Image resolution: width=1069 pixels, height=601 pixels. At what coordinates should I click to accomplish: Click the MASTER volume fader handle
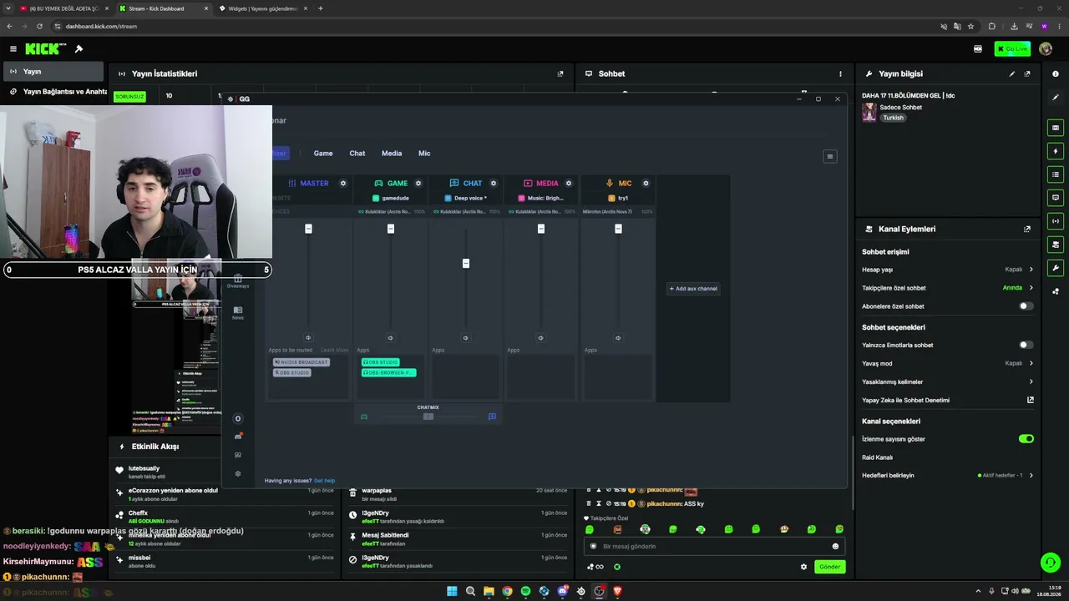(x=308, y=229)
